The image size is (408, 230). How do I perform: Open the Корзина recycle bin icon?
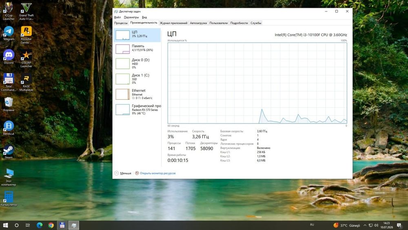tap(9, 104)
